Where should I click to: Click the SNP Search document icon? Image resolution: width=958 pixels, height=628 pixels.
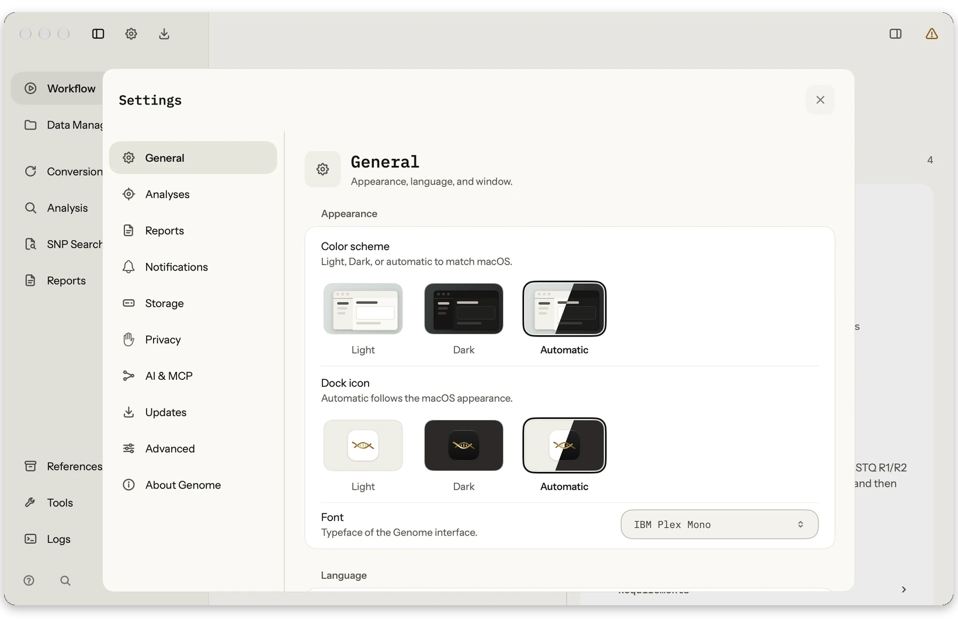click(30, 244)
